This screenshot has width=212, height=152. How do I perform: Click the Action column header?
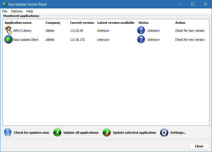(191, 23)
